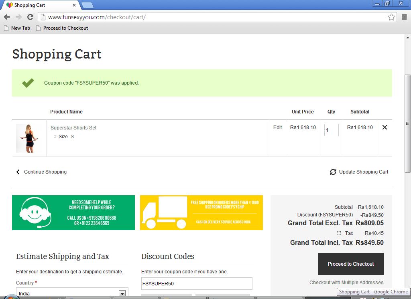The width and height of the screenshot is (411, 299).
Task: Click the Update Shopping Cart refresh icon
Action: (333, 172)
